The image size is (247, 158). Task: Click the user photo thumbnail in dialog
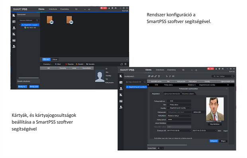click(215, 109)
